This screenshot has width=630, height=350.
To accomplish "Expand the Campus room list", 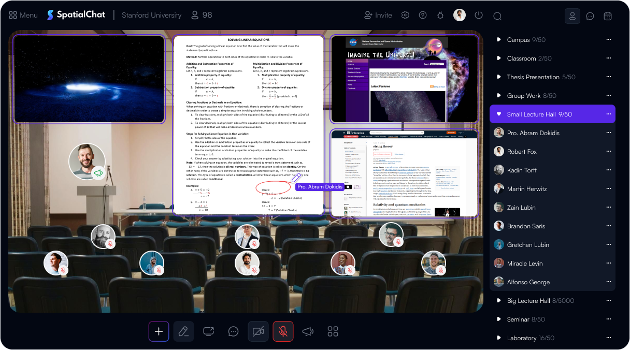I will click(x=498, y=39).
